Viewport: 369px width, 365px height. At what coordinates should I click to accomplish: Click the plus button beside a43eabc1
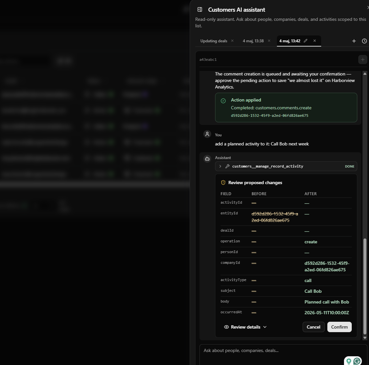point(362,60)
